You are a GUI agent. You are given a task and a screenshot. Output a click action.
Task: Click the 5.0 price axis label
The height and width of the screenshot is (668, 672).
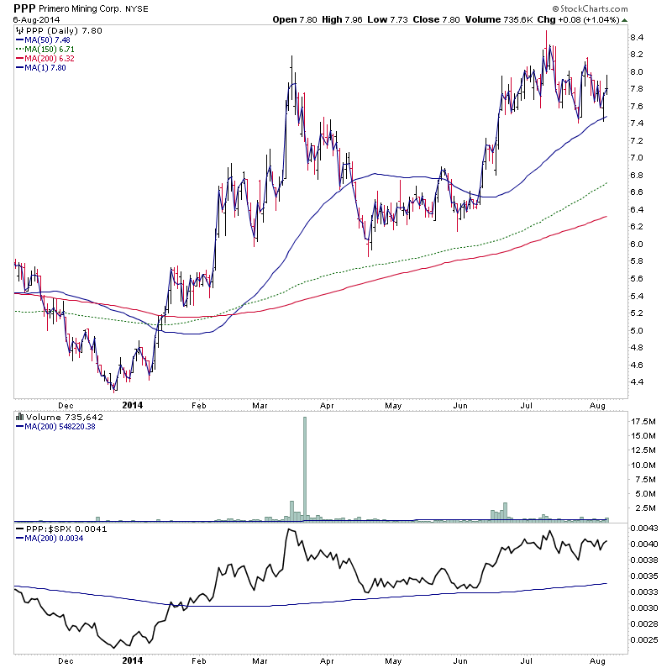pos(637,330)
